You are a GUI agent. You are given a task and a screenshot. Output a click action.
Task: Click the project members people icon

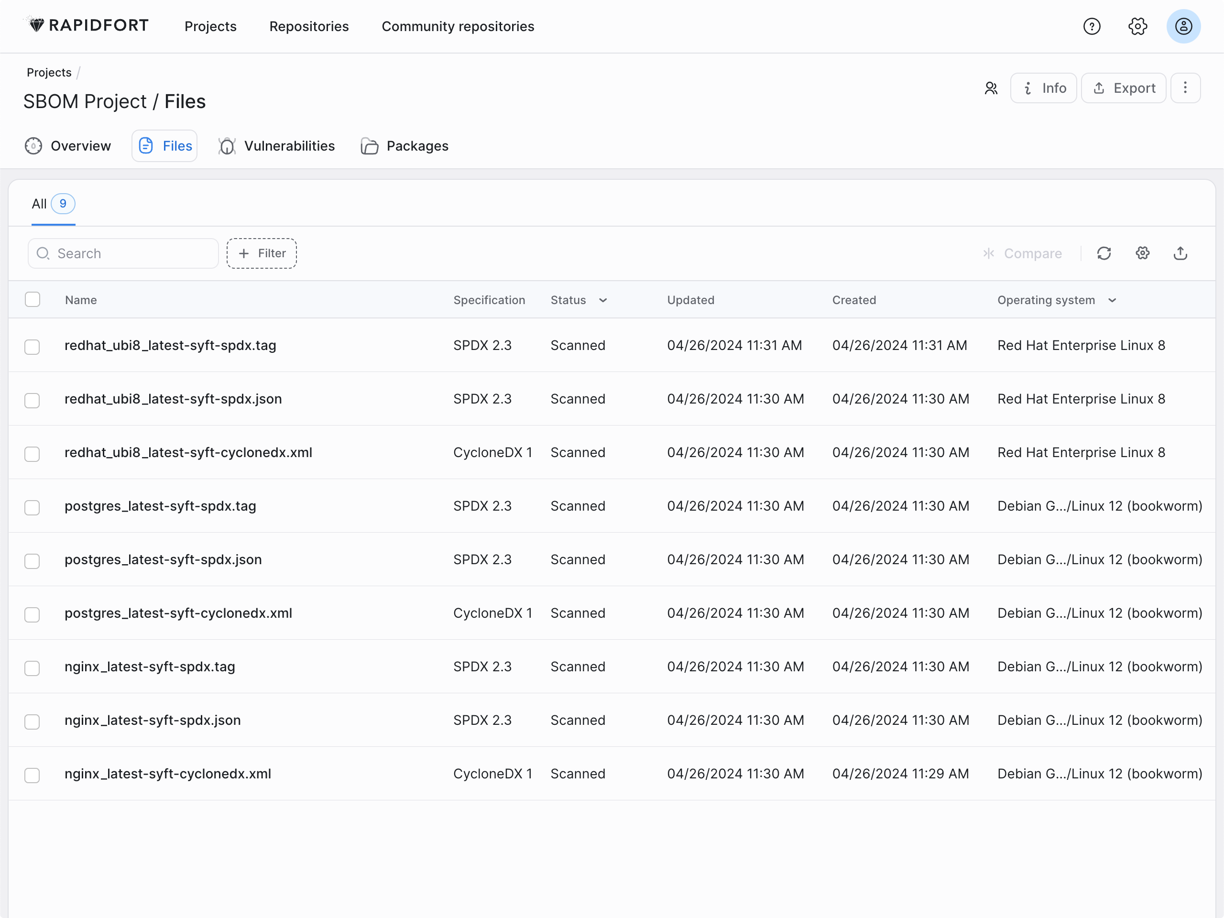tap(991, 88)
